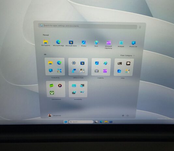Launch Microsoft Edge from the taskbar
Image resolution: width=174 pixels, height=151 pixels.
(101, 122)
